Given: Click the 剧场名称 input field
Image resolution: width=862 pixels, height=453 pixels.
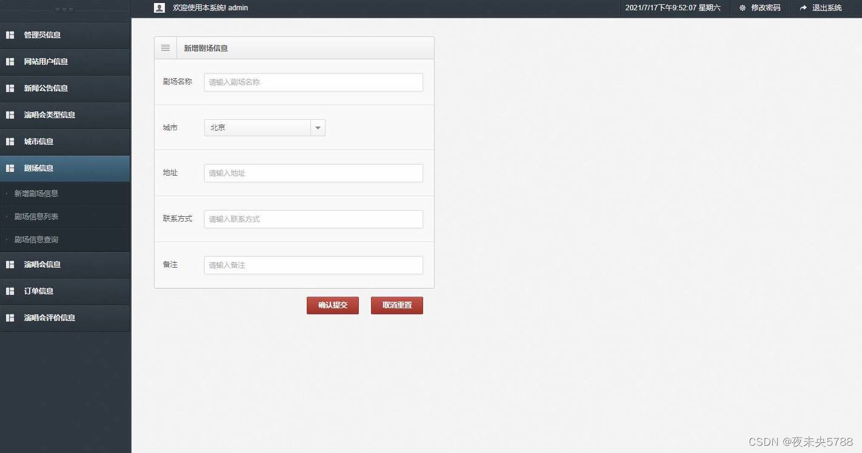Looking at the screenshot, I should click(x=313, y=82).
